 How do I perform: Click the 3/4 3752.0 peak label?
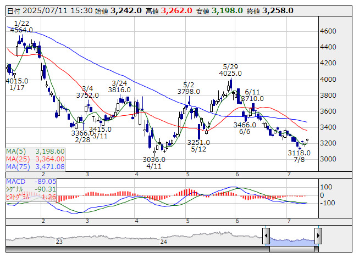[87, 92]
